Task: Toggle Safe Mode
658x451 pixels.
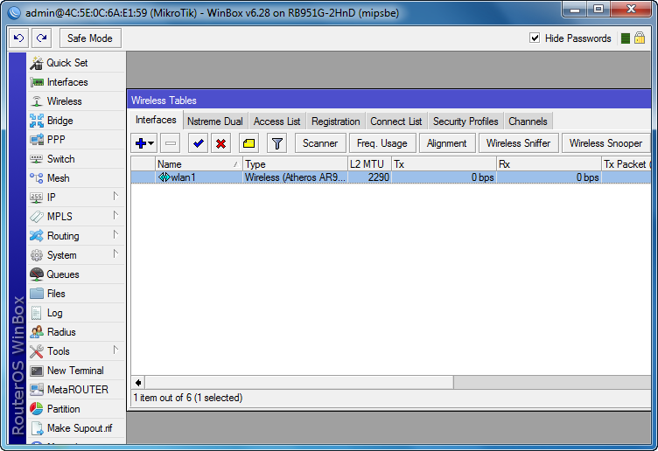Action: (90, 38)
